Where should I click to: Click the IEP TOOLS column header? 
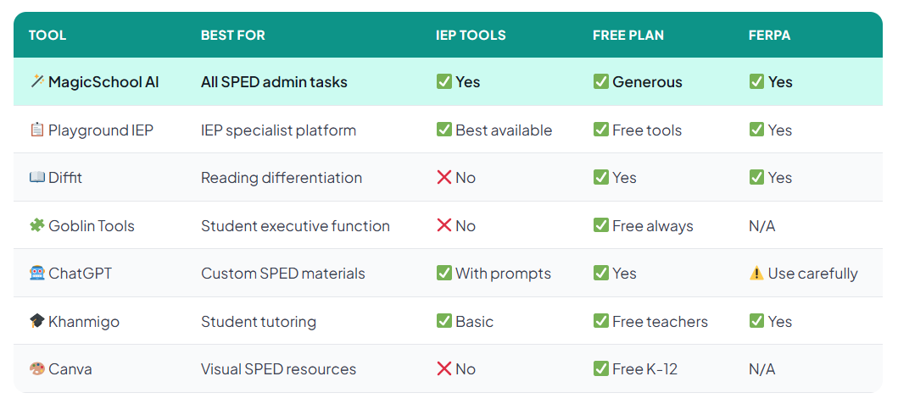tap(471, 35)
